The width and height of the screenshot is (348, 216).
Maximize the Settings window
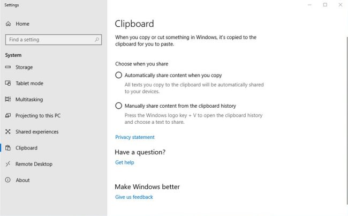[325, 5]
